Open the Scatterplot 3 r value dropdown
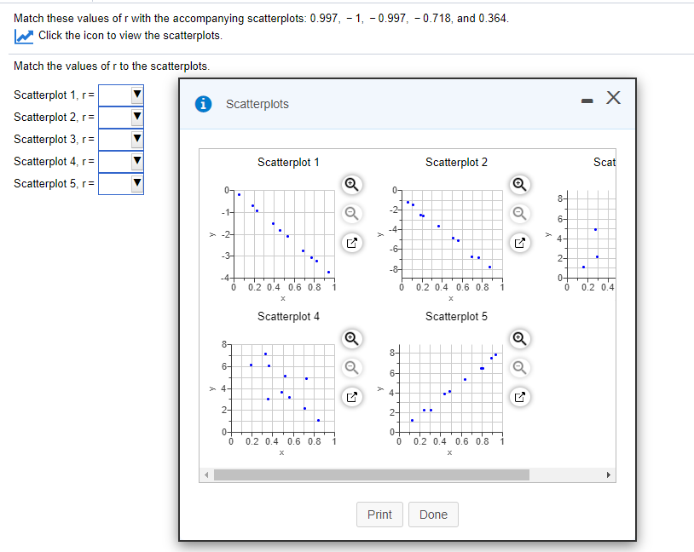This screenshot has height=552, width=694. pyautogui.click(x=136, y=139)
